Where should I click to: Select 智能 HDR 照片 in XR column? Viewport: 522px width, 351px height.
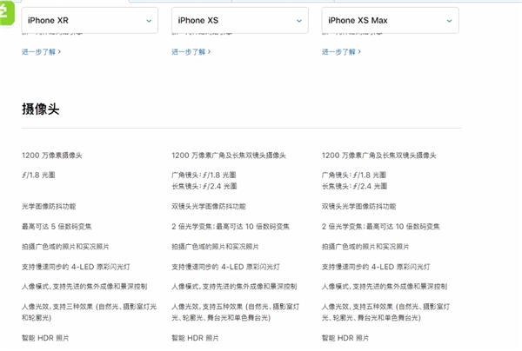tap(45, 338)
